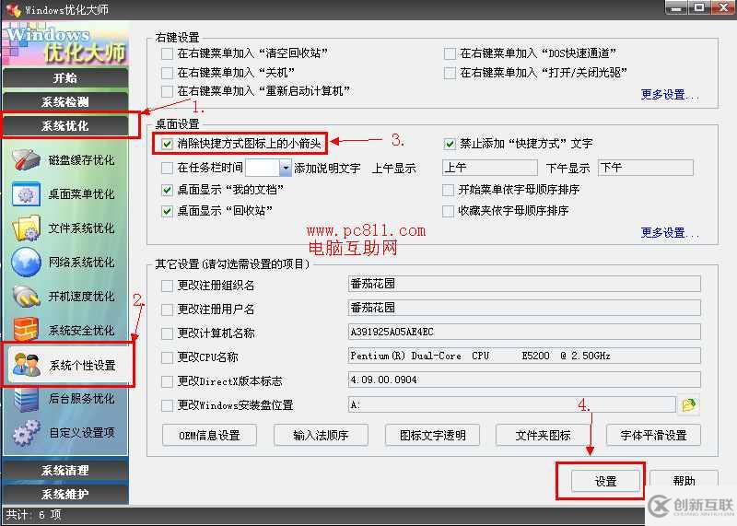Click the CPU name field Pentium Dual-Core
This screenshot has height=526, width=737.
pos(524,356)
